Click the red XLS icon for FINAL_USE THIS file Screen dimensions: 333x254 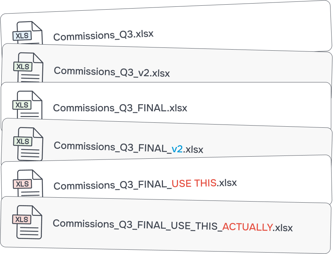point(28,183)
